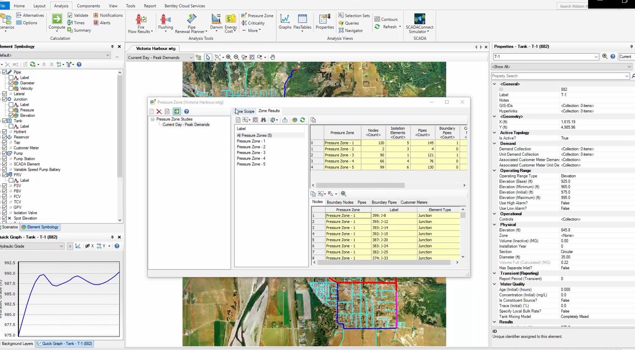Viewport: 635px width, 350px height.
Task: Activate the Zoom In tool on the map toolbar
Action: pyautogui.click(x=229, y=57)
